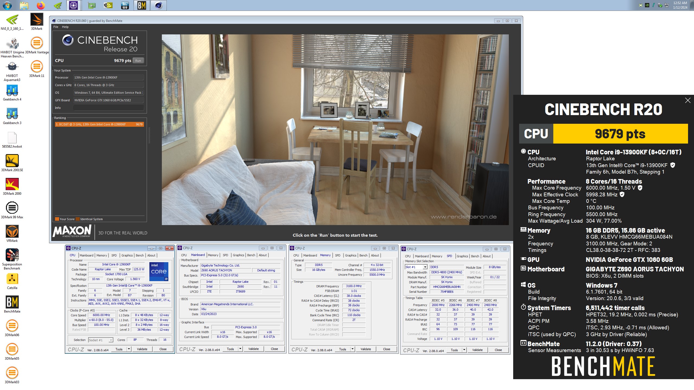This screenshot has width=694, height=390.
Task: Open Firefox from the taskbar
Action: pos(41,5)
